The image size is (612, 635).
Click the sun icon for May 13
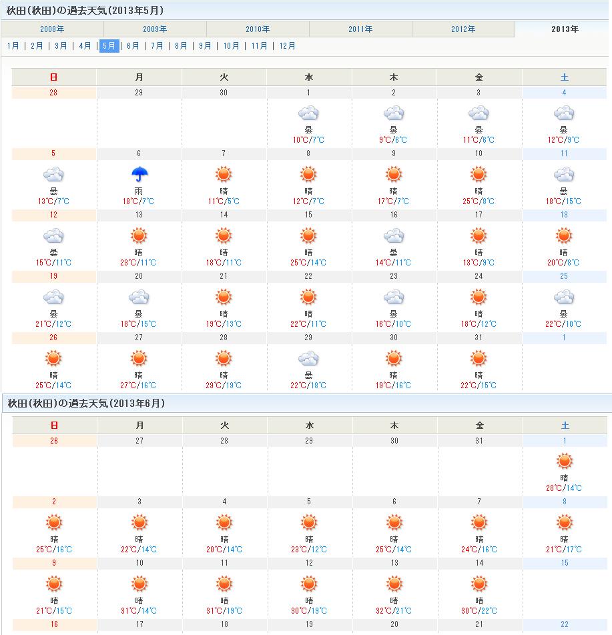[139, 236]
